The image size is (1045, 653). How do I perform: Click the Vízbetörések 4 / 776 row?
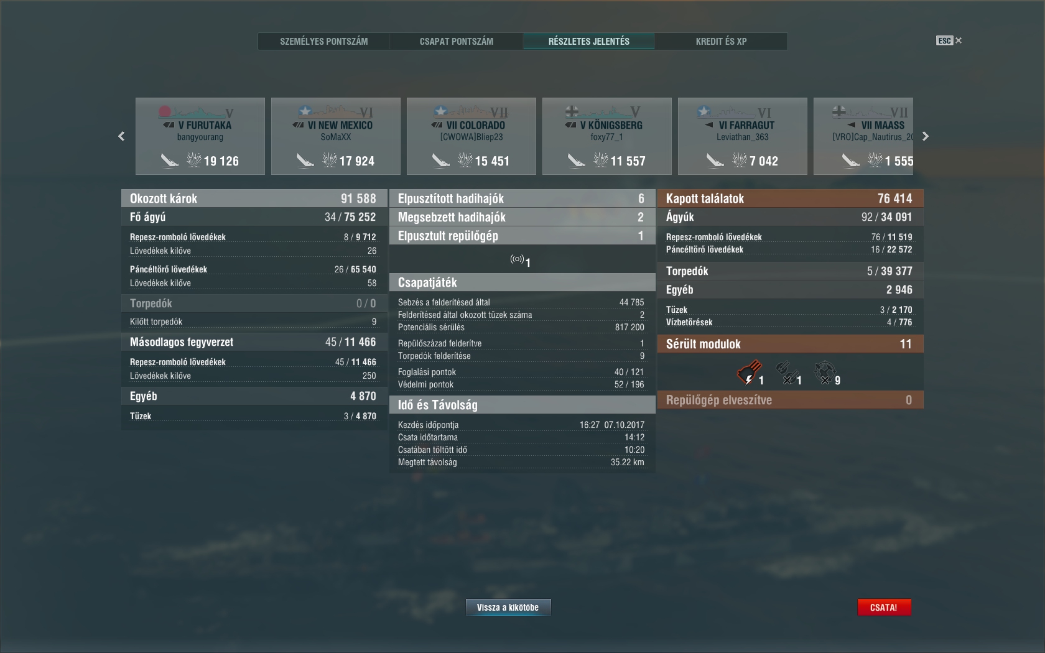(789, 322)
